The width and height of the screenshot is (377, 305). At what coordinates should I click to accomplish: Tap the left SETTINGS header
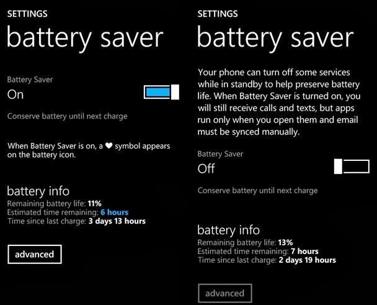(x=27, y=14)
